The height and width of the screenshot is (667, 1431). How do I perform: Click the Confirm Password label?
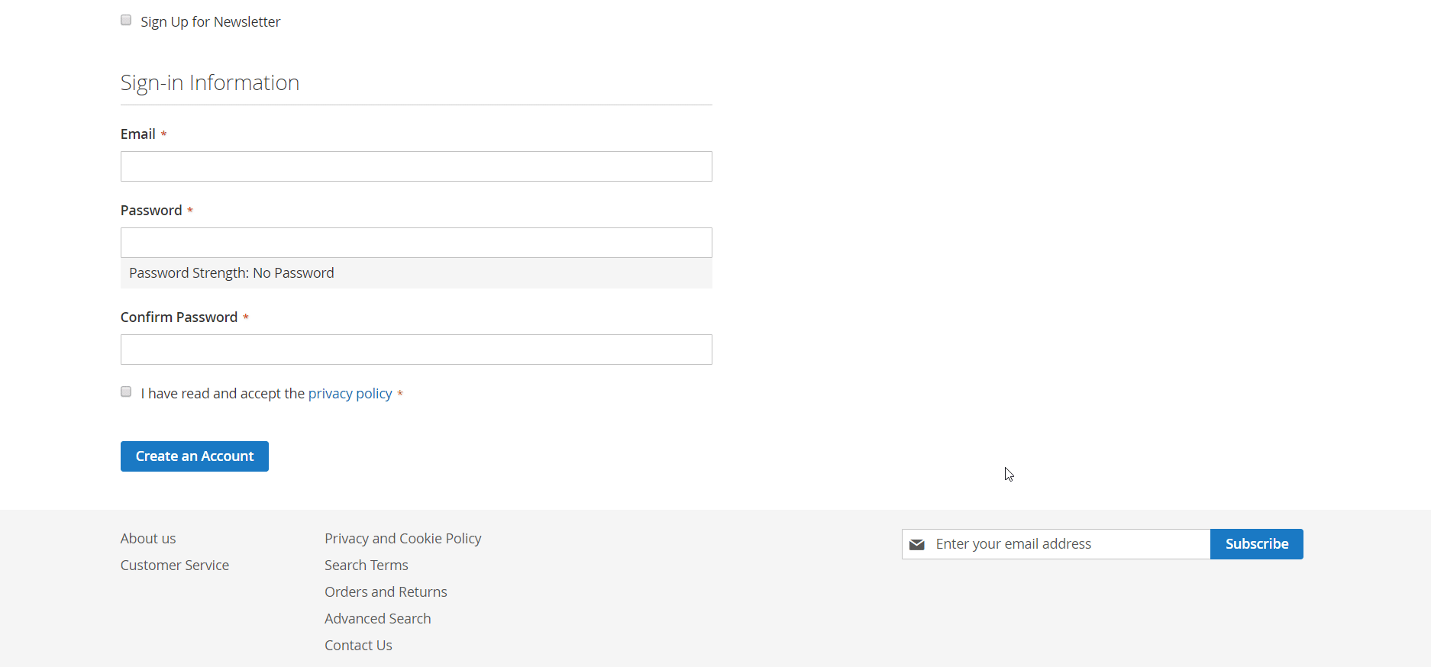[x=179, y=317]
